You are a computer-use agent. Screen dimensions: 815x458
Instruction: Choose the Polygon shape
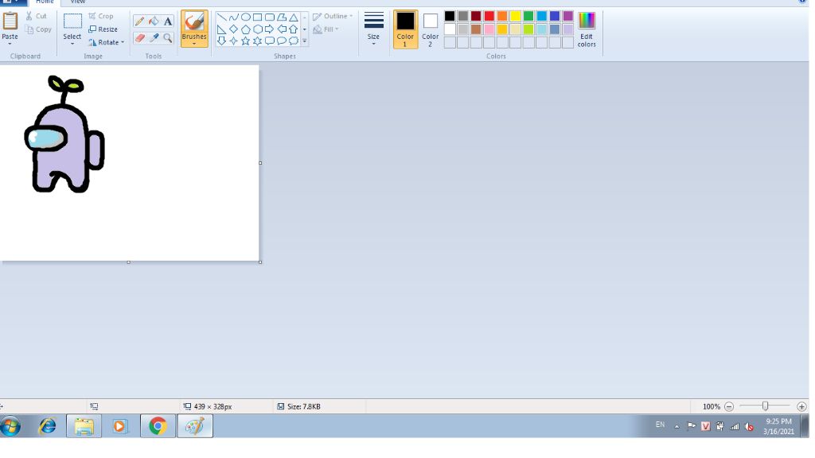282,17
